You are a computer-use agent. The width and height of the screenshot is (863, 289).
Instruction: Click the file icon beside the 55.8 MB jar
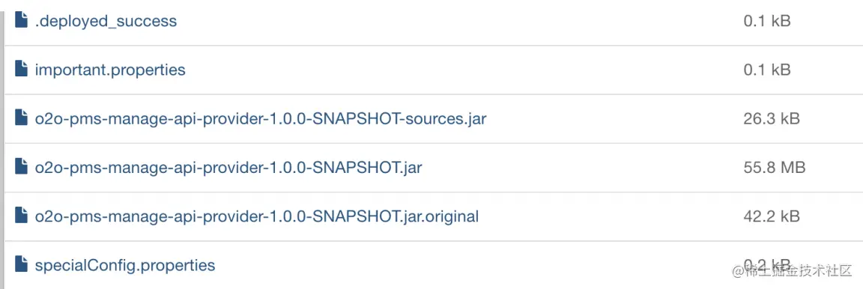click(22, 167)
